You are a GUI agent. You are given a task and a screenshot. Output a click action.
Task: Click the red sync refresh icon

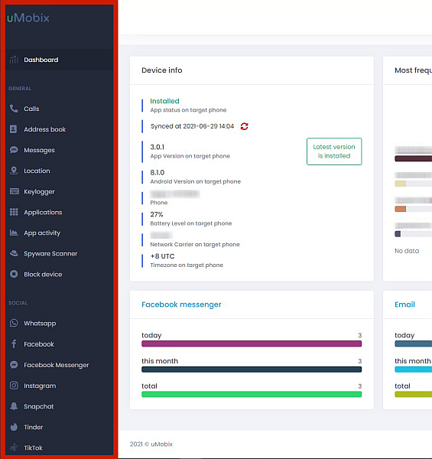tap(244, 126)
